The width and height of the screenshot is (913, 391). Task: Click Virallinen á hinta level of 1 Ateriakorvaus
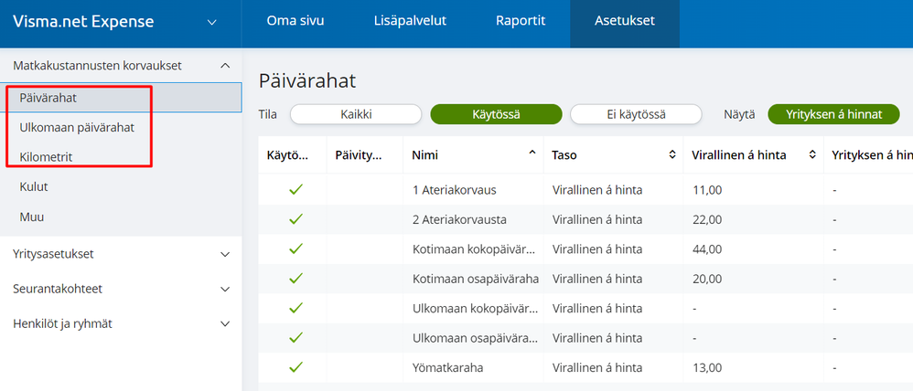(x=596, y=190)
